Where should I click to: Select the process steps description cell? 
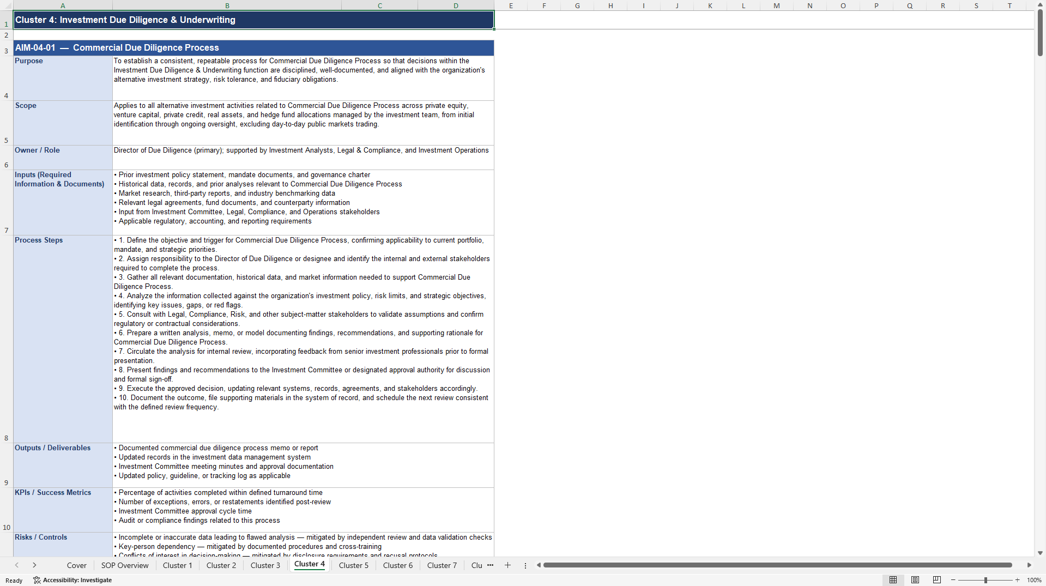303,339
